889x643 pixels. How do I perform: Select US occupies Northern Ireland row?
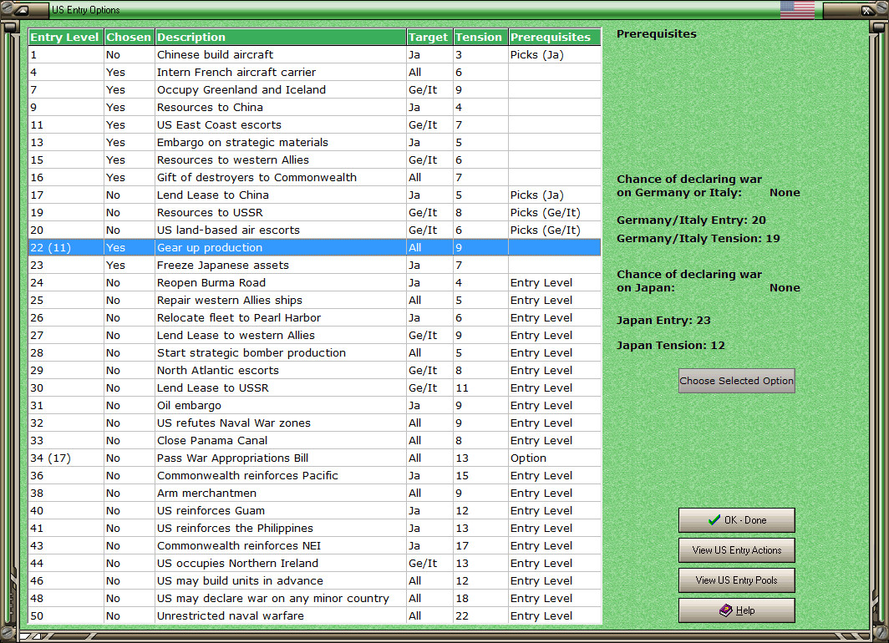coord(315,564)
